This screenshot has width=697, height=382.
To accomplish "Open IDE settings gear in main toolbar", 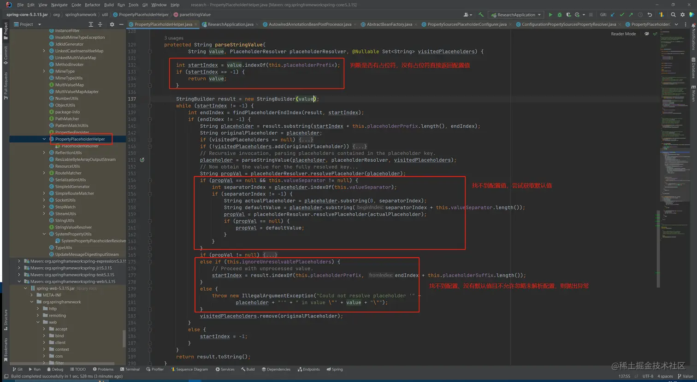I will (683, 15).
